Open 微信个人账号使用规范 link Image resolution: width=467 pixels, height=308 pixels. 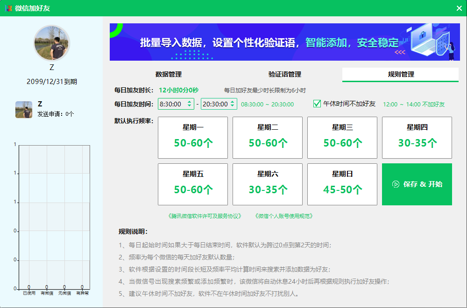coord(284,216)
